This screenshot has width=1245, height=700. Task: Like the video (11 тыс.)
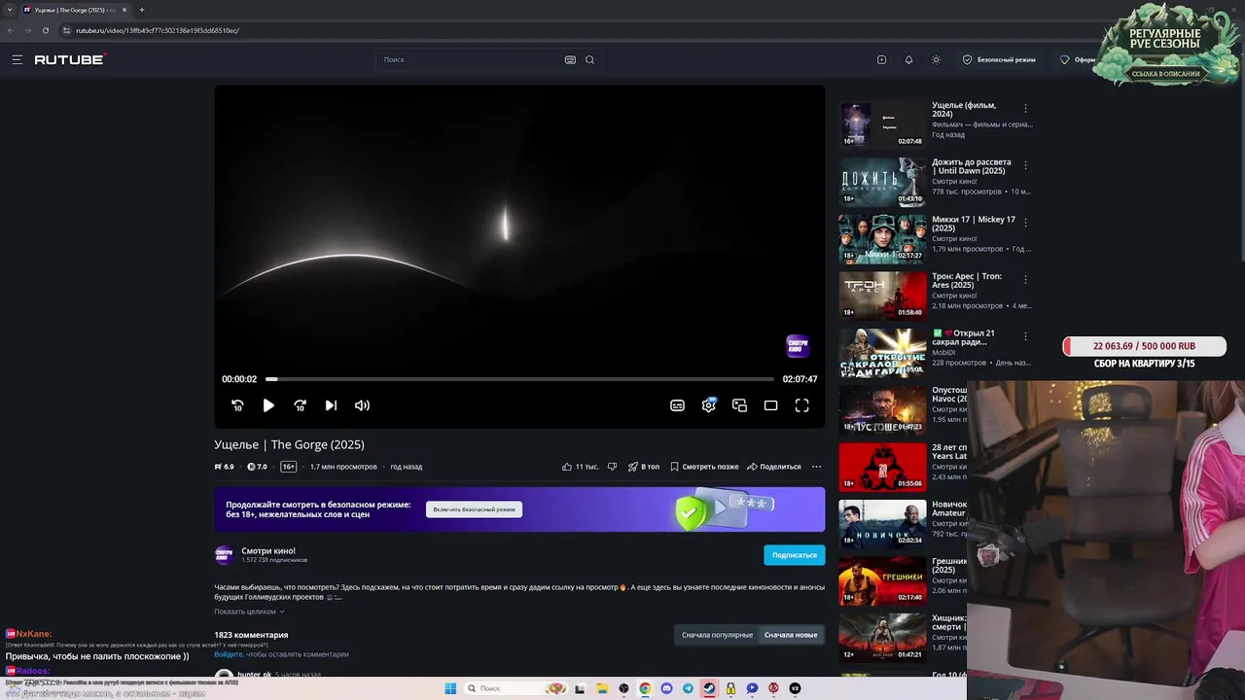pos(580,467)
